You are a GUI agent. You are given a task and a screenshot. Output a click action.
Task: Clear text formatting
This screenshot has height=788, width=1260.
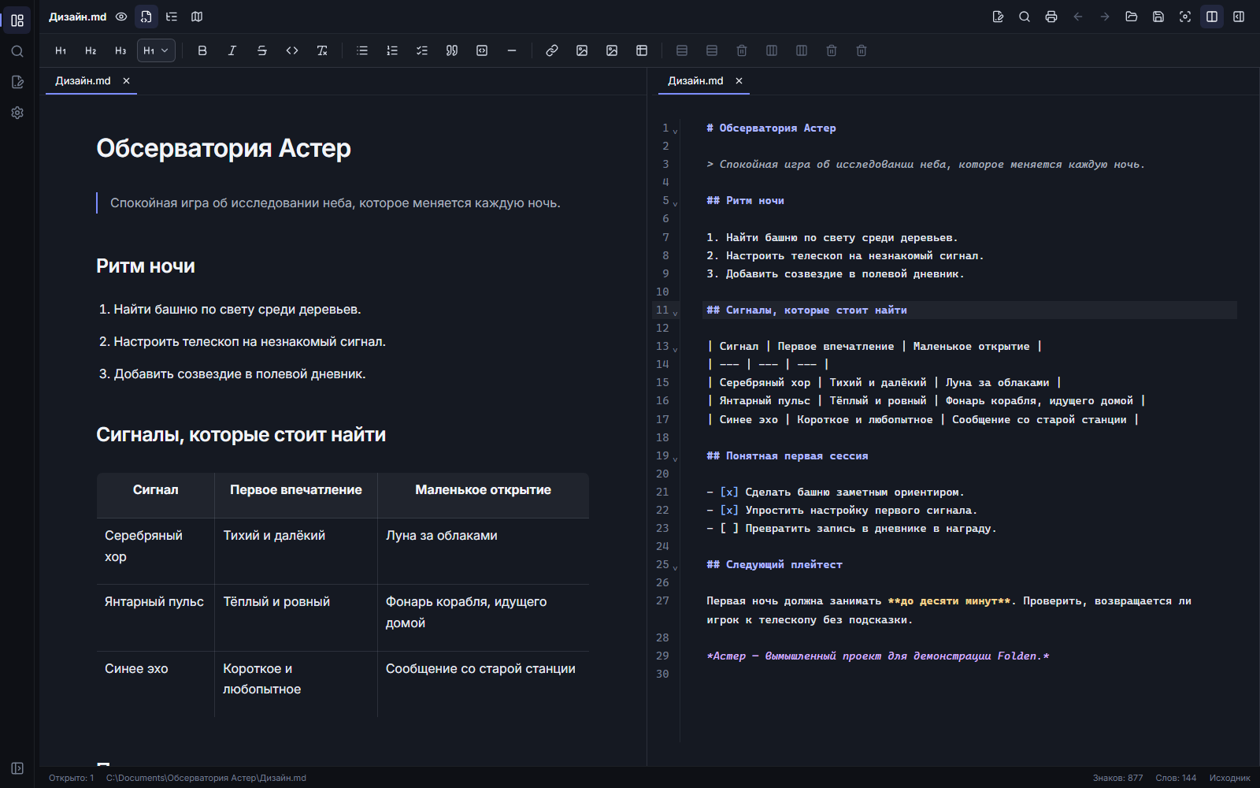coord(322,50)
